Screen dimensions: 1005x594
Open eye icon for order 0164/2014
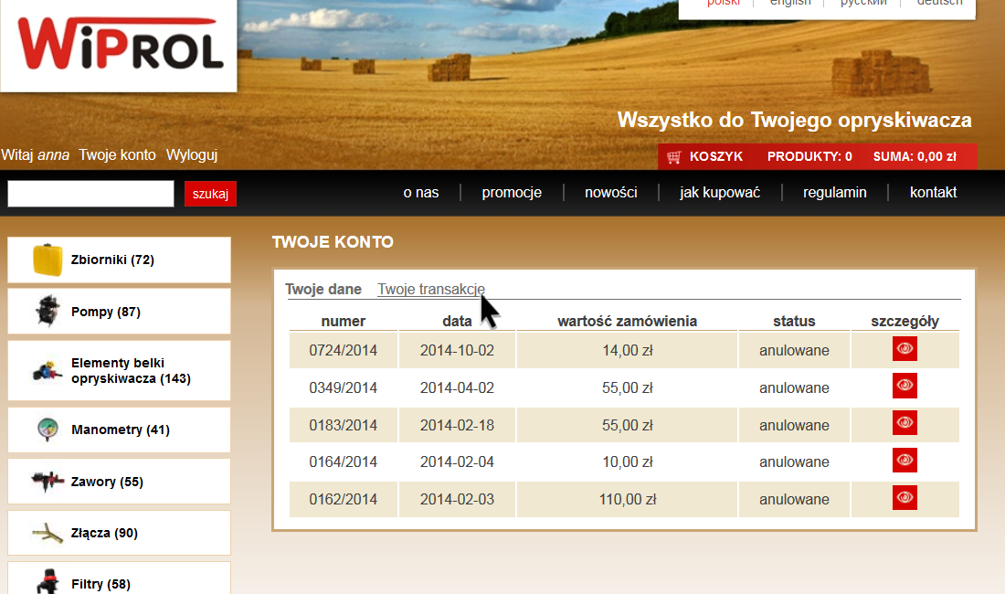tap(904, 460)
